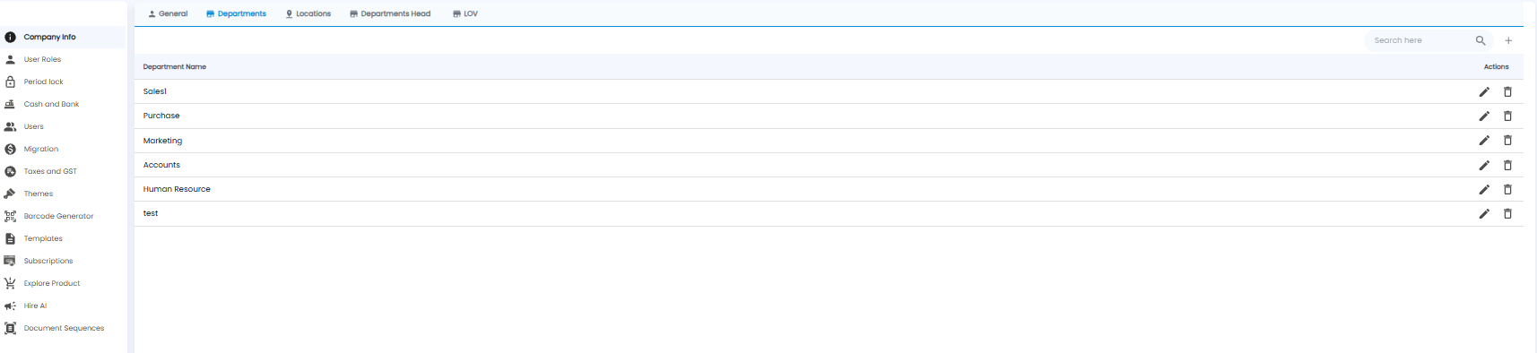Click the Themes brush icon
Image resolution: width=1537 pixels, height=353 pixels.
[10, 194]
